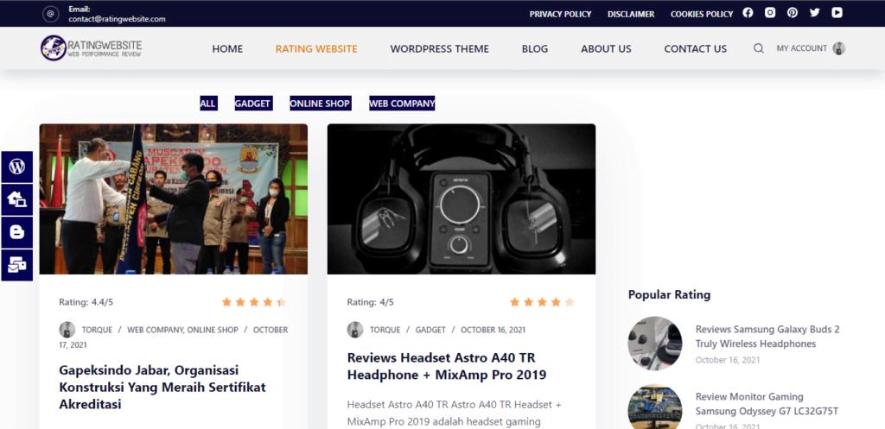Click the 'Popular Rating' heading
The image size is (885, 429).
click(x=670, y=294)
